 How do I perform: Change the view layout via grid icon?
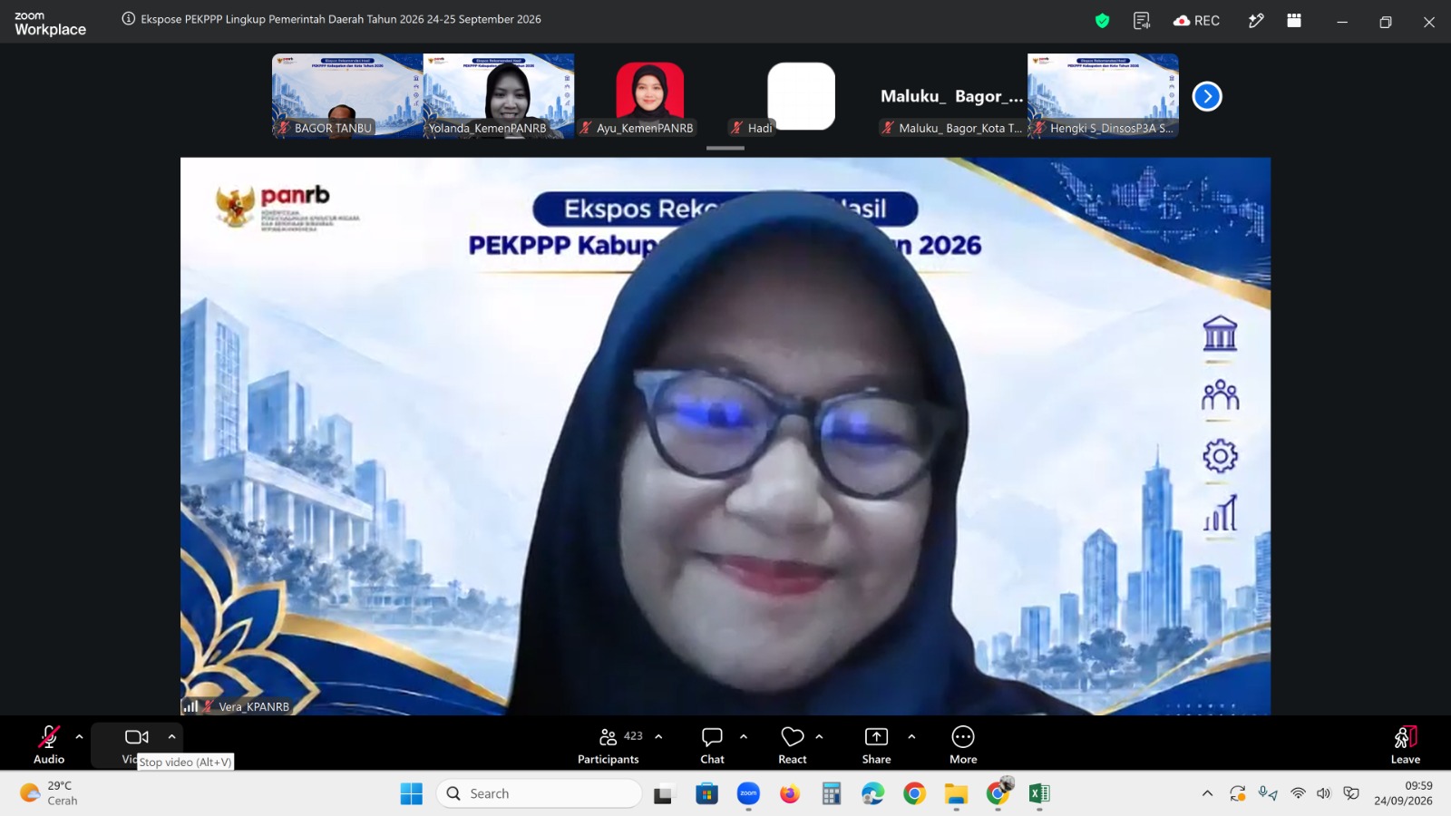1294,21
